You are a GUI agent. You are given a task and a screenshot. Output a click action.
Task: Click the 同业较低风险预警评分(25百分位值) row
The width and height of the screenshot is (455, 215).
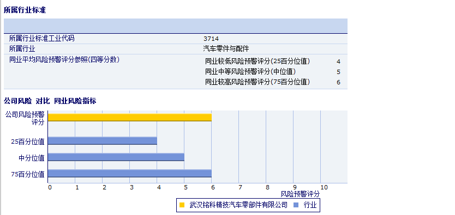(x=273, y=62)
